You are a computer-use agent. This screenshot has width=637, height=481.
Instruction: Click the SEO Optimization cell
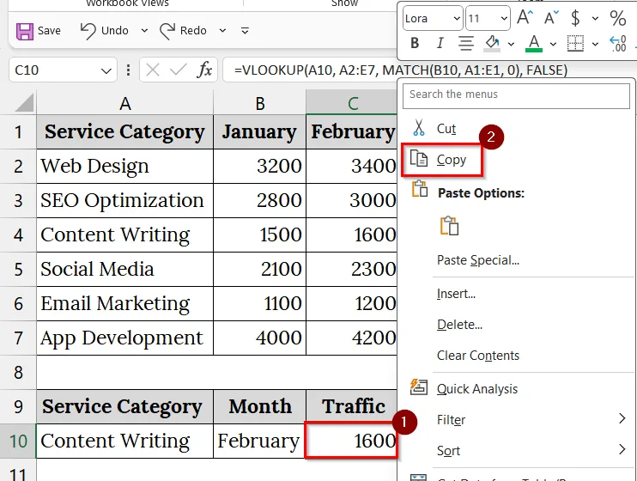point(124,200)
